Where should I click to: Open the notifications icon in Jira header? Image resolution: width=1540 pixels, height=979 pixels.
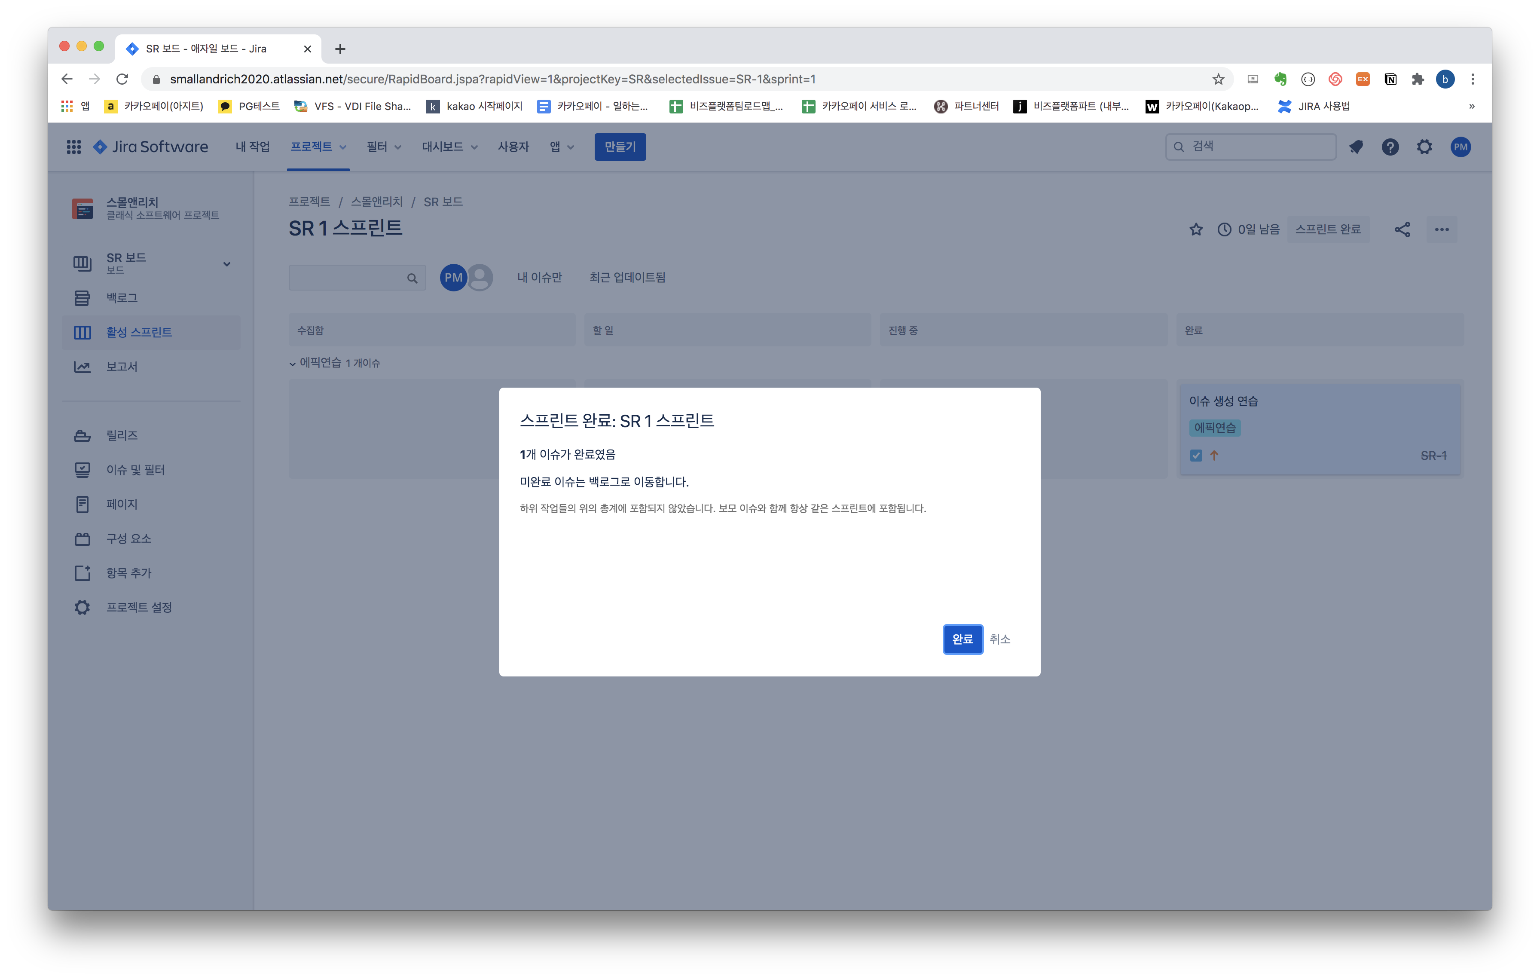click(1356, 147)
